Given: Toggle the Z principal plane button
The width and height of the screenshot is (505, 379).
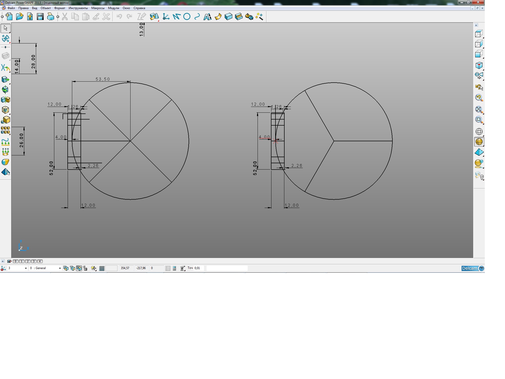Looking at the screenshot, I should [79, 268].
